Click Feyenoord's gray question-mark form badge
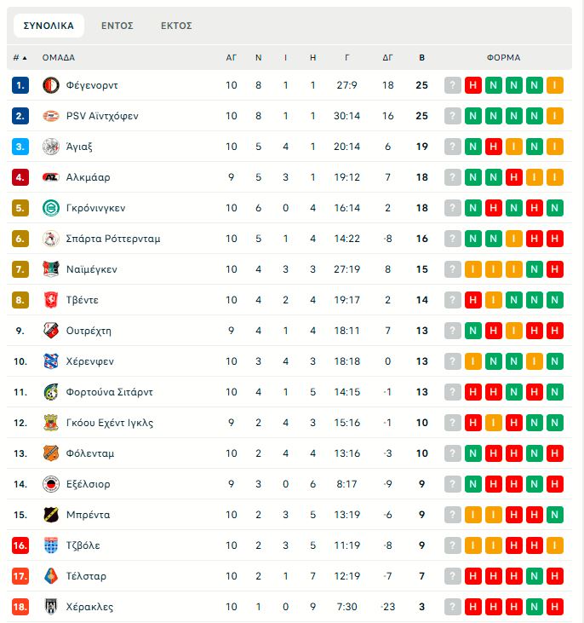The height and width of the screenshot is (623, 584). tap(453, 85)
